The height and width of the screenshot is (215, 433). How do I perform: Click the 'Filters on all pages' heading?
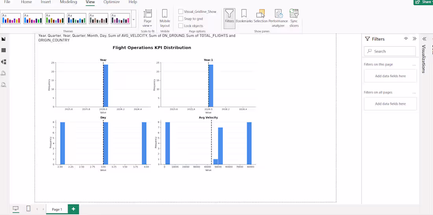pos(378,93)
